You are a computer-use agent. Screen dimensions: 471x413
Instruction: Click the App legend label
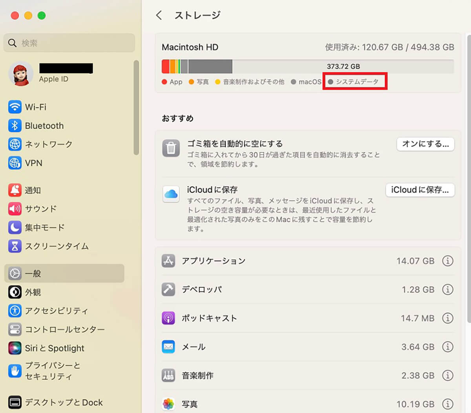click(176, 82)
